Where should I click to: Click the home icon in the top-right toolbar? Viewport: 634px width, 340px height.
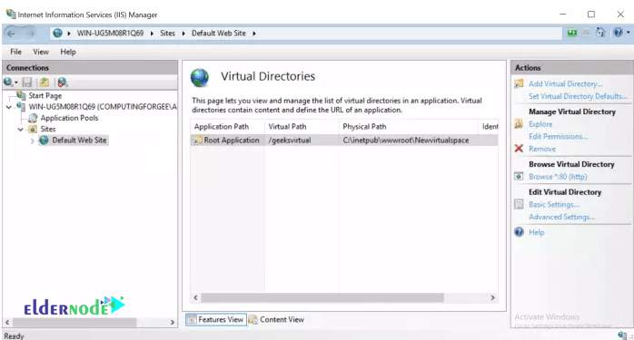click(x=600, y=33)
